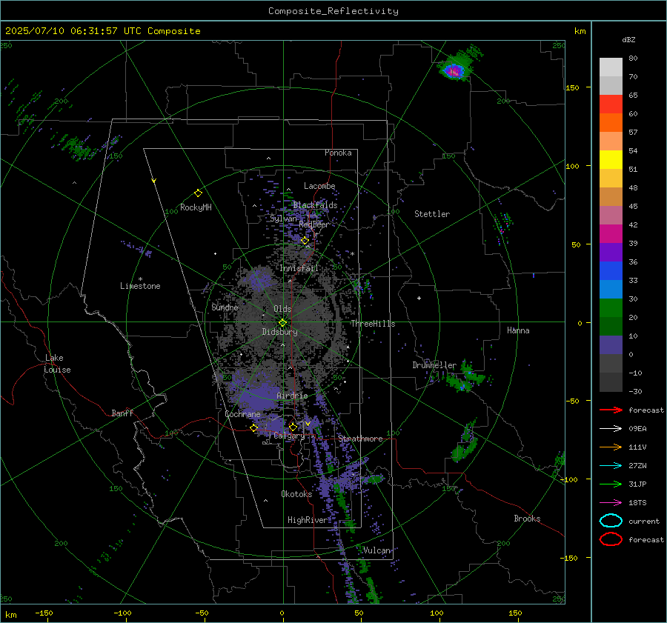Click the HighRiver town label
The height and width of the screenshot is (623, 667).
(x=308, y=520)
